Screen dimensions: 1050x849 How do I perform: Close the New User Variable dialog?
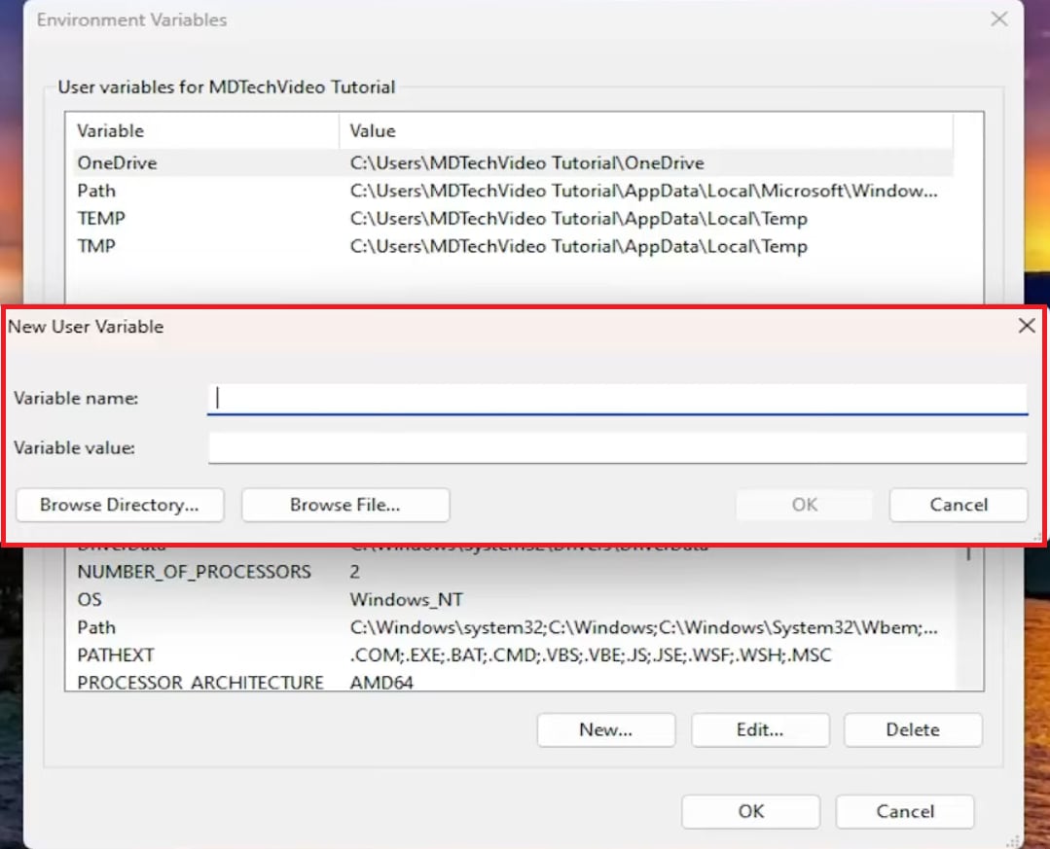[1027, 327]
